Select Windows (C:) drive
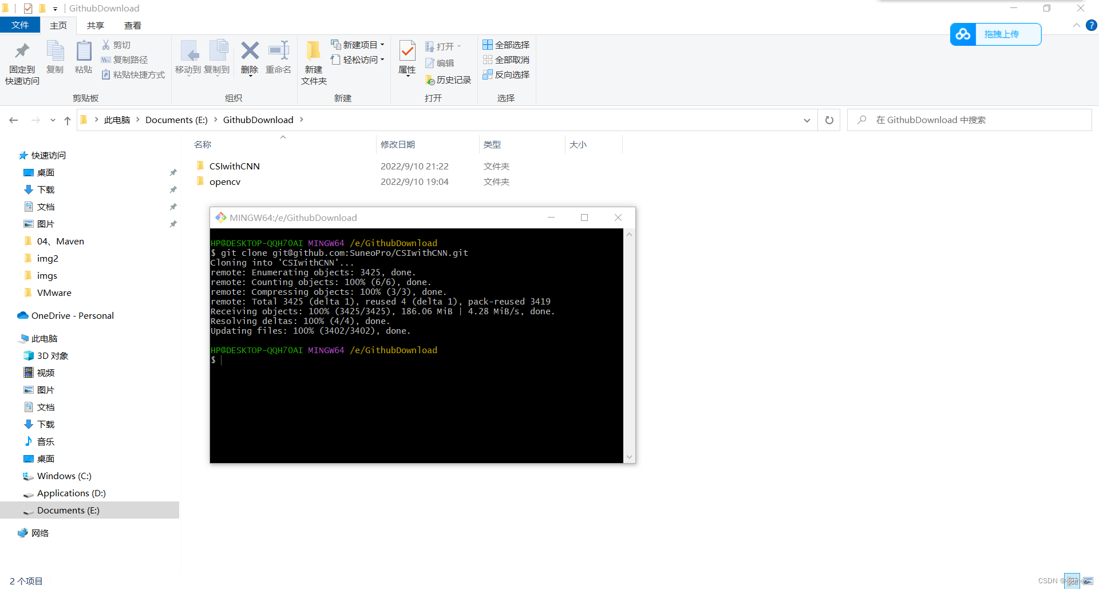Screen dimensions: 1099x589 click(64, 476)
